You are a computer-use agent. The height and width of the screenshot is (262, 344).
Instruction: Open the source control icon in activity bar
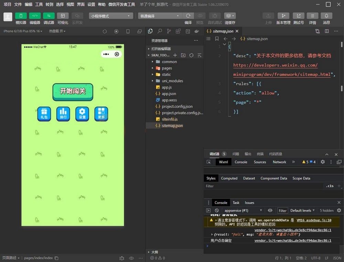[x=169, y=31]
